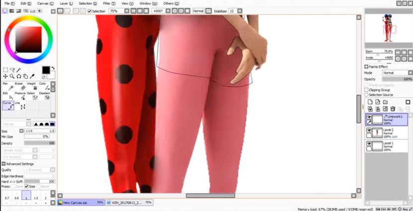Create a new normal layer
Image resolution: width=413 pixels, height=211 pixels.
click(x=370, y=102)
